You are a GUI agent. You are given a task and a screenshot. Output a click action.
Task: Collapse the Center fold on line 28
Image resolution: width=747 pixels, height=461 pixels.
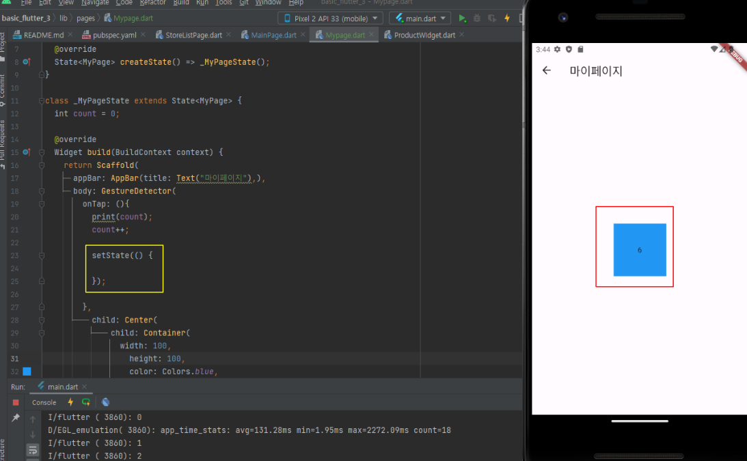pyautogui.click(x=42, y=320)
